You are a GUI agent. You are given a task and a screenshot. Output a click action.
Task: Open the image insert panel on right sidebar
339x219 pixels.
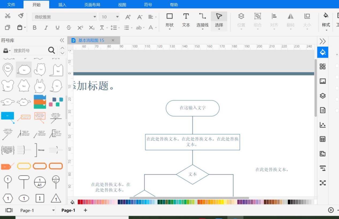322,81
